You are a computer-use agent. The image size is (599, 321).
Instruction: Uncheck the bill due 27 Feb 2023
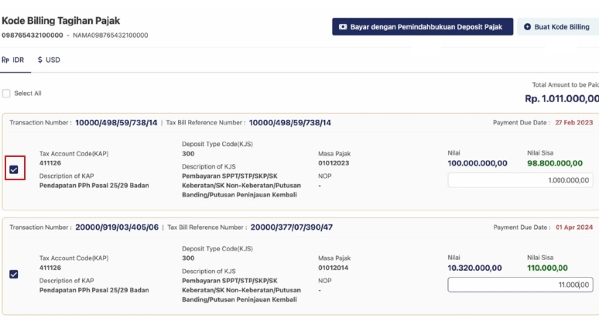pos(14,169)
